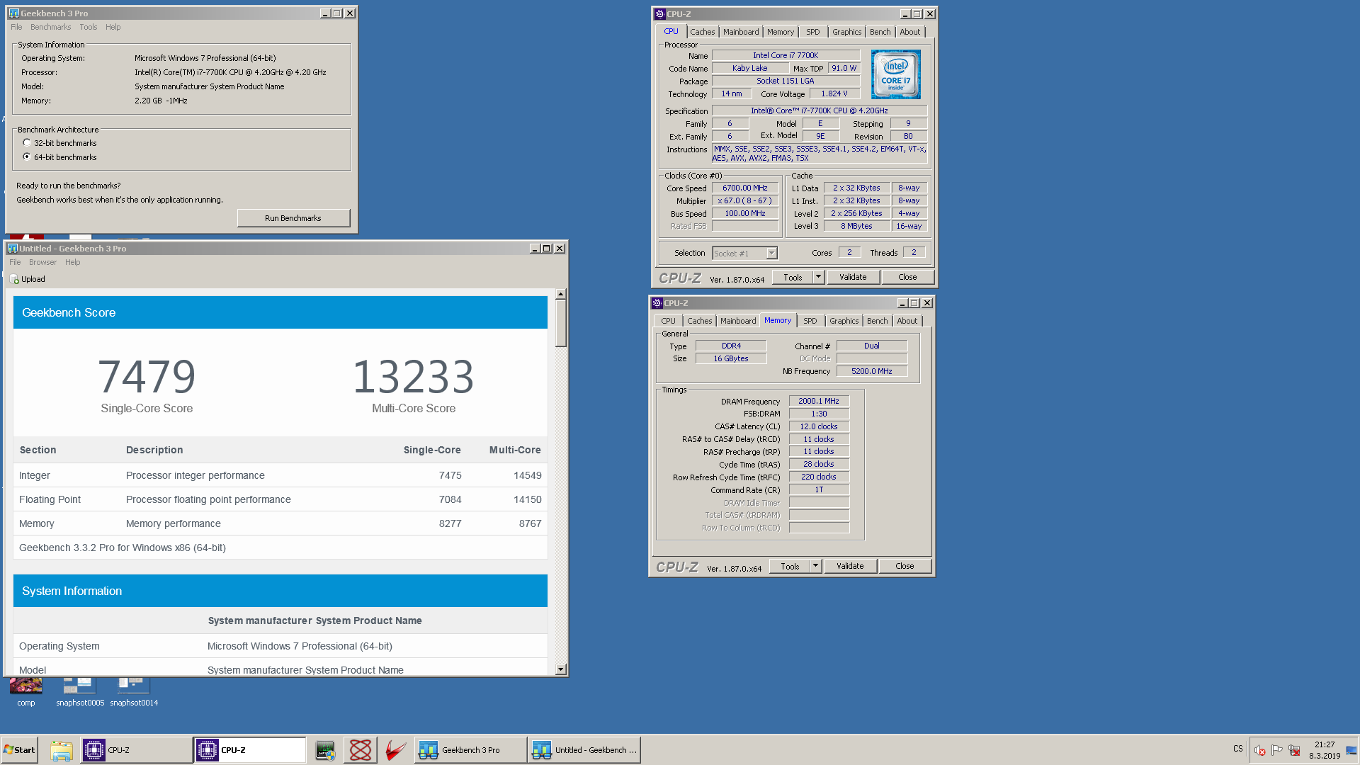This screenshot has height=765, width=1360.
Task: Expand Tools dropdown arrow in lower CPU-Z
Action: (815, 566)
